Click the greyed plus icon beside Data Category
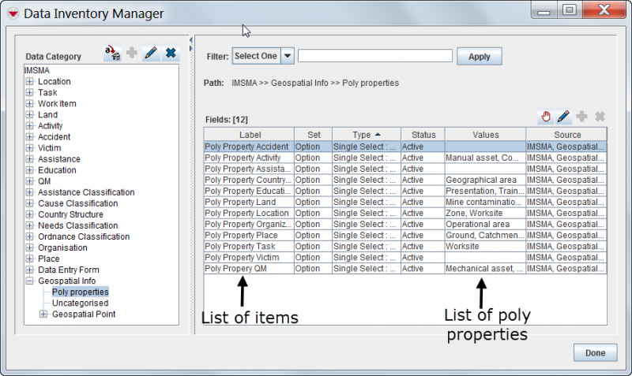The image size is (632, 376). [132, 53]
